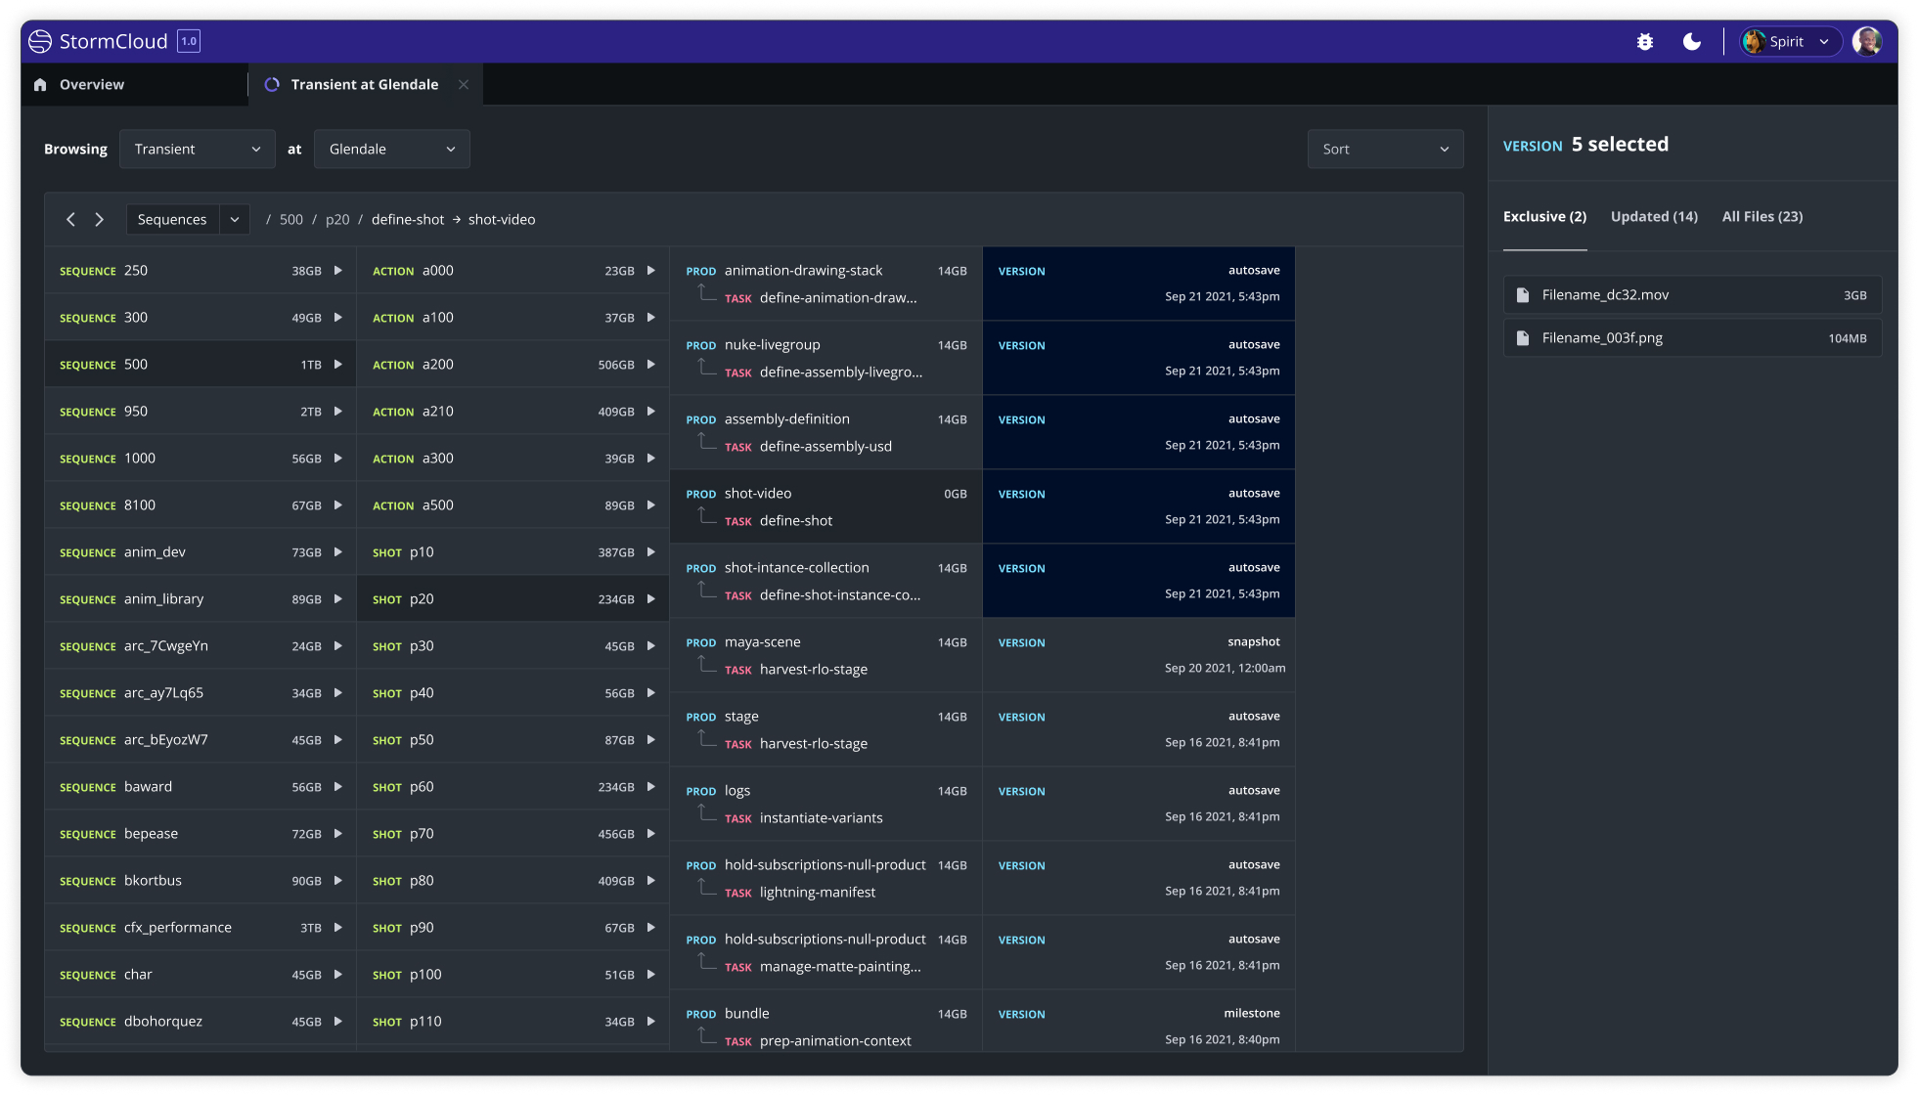Go forward with right chevron arrow
The width and height of the screenshot is (1918, 1096).
99,220
